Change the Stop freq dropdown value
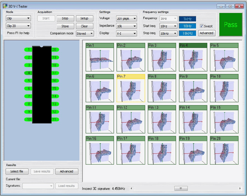The width and height of the screenshot is (247, 196). tap(168, 34)
